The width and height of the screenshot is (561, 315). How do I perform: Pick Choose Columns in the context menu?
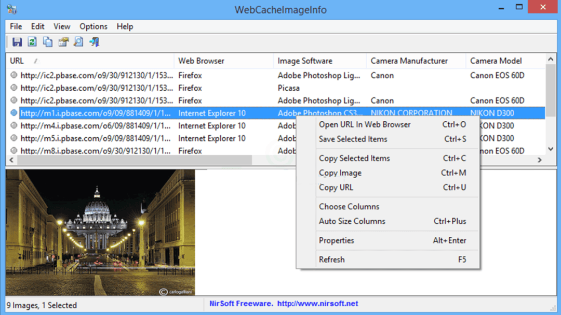coord(349,207)
